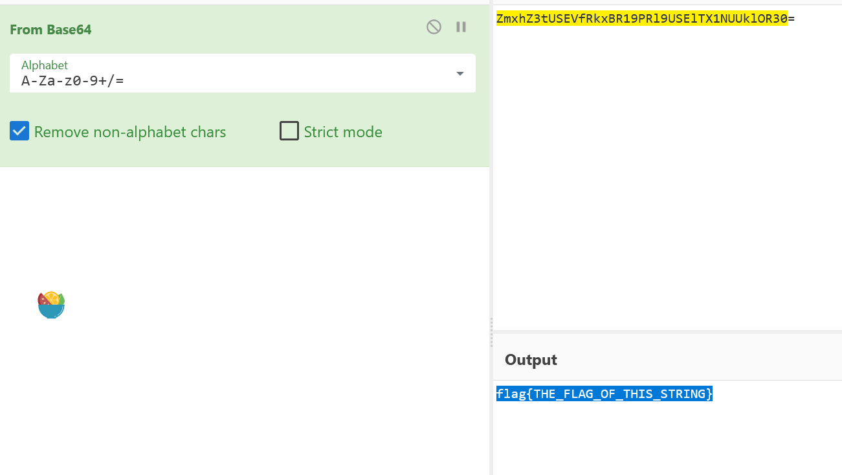This screenshot has width=842, height=475.
Task: Enable the Strict mode checkbox
Action: point(289,131)
